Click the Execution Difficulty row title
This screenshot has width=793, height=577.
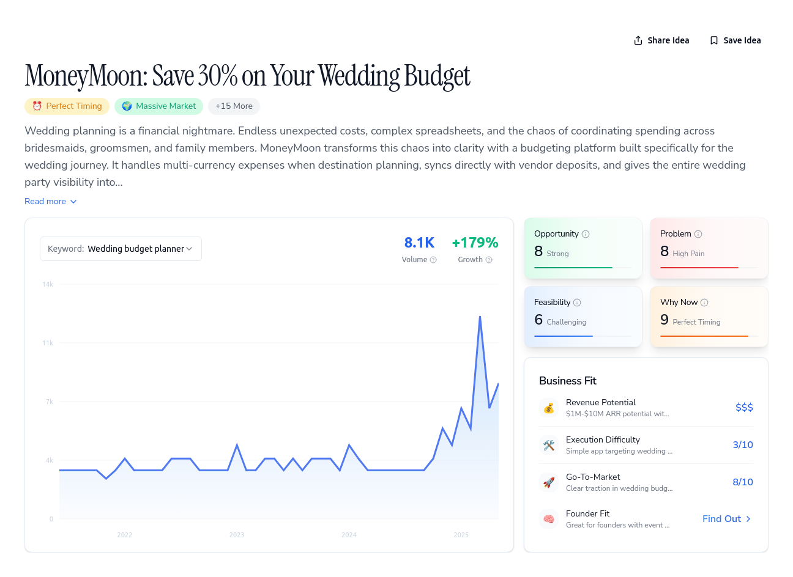pyautogui.click(x=603, y=439)
